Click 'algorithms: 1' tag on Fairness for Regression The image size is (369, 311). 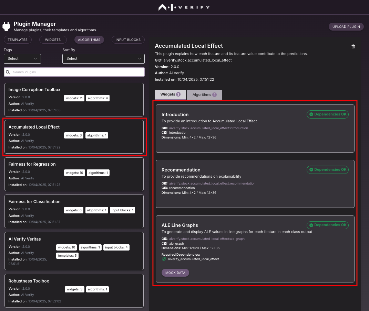tap(98, 173)
